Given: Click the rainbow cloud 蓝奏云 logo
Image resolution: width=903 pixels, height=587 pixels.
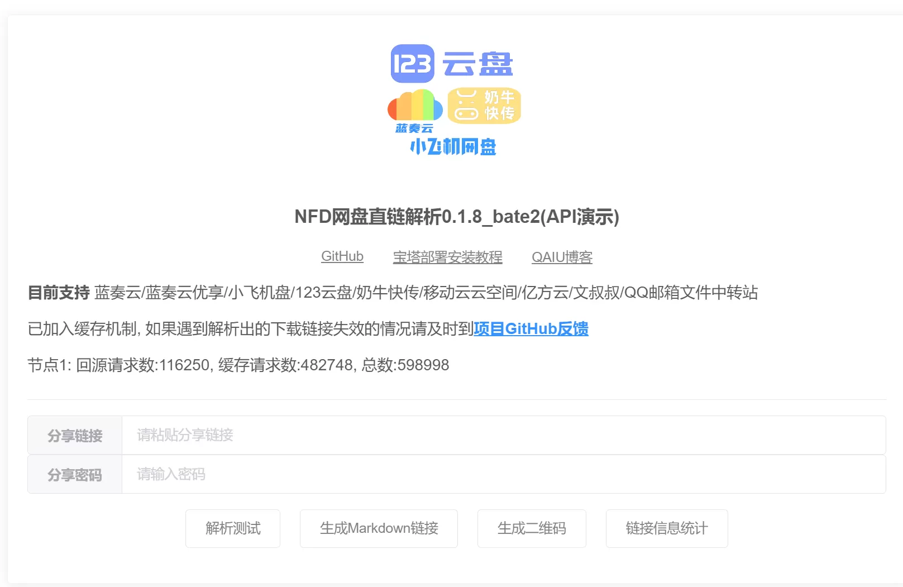Looking at the screenshot, I should 415,111.
